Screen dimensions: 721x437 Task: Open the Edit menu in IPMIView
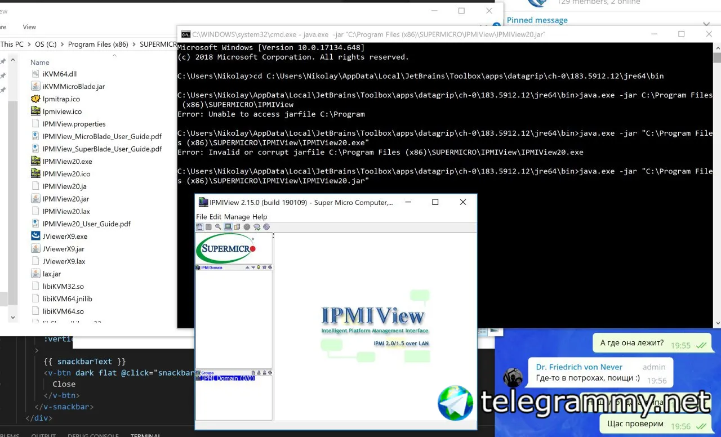(216, 217)
